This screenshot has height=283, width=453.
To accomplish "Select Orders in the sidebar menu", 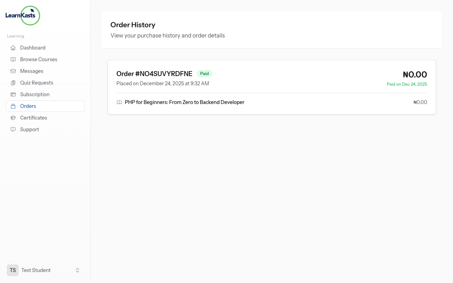I will coord(28,106).
